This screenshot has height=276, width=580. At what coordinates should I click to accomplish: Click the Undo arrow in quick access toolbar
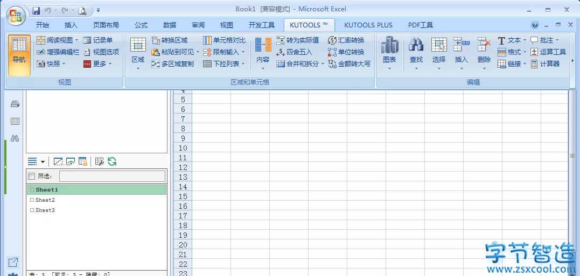click(x=47, y=11)
